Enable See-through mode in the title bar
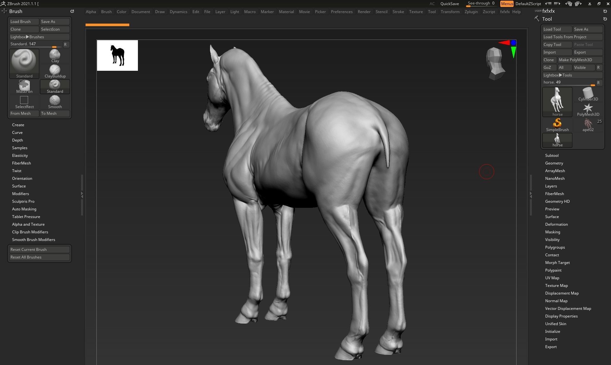Screen dimensions: 611x365 tap(480, 4)
